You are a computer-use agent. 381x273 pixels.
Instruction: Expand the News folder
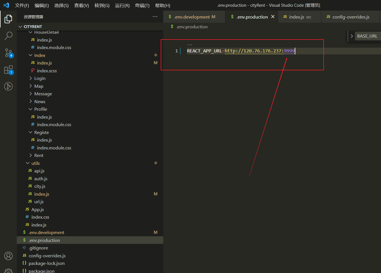(x=90, y=101)
